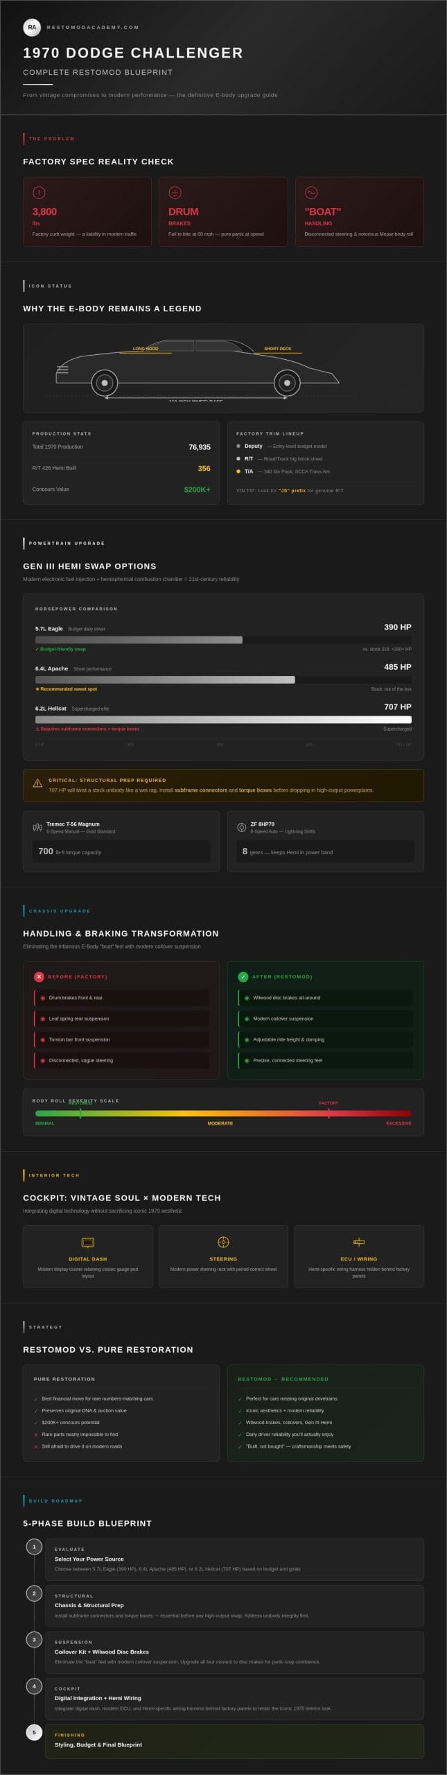The width and height of the screenshot is (447, 1775).
Task: Click the "76,935" total production value
Action: tap(200, 447)
